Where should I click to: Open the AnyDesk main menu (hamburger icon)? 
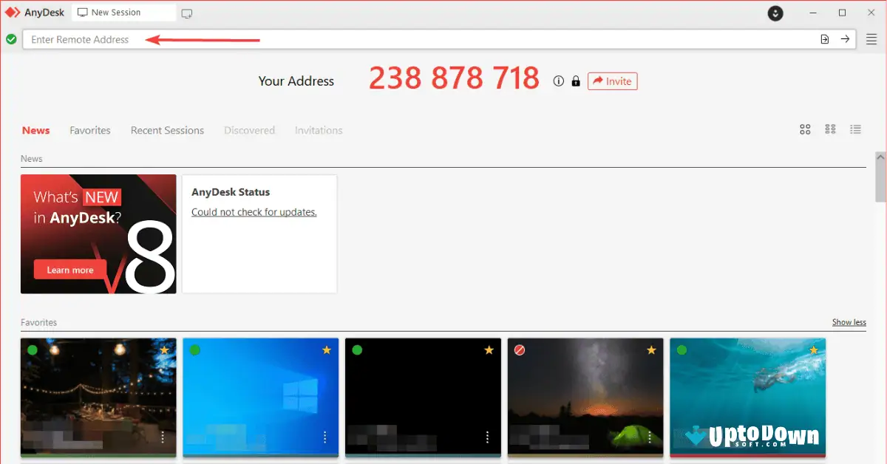[871, 38]
